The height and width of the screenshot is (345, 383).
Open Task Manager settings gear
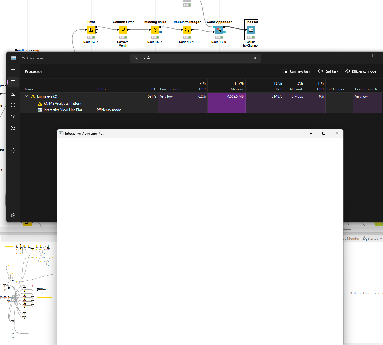pos(13,215)
